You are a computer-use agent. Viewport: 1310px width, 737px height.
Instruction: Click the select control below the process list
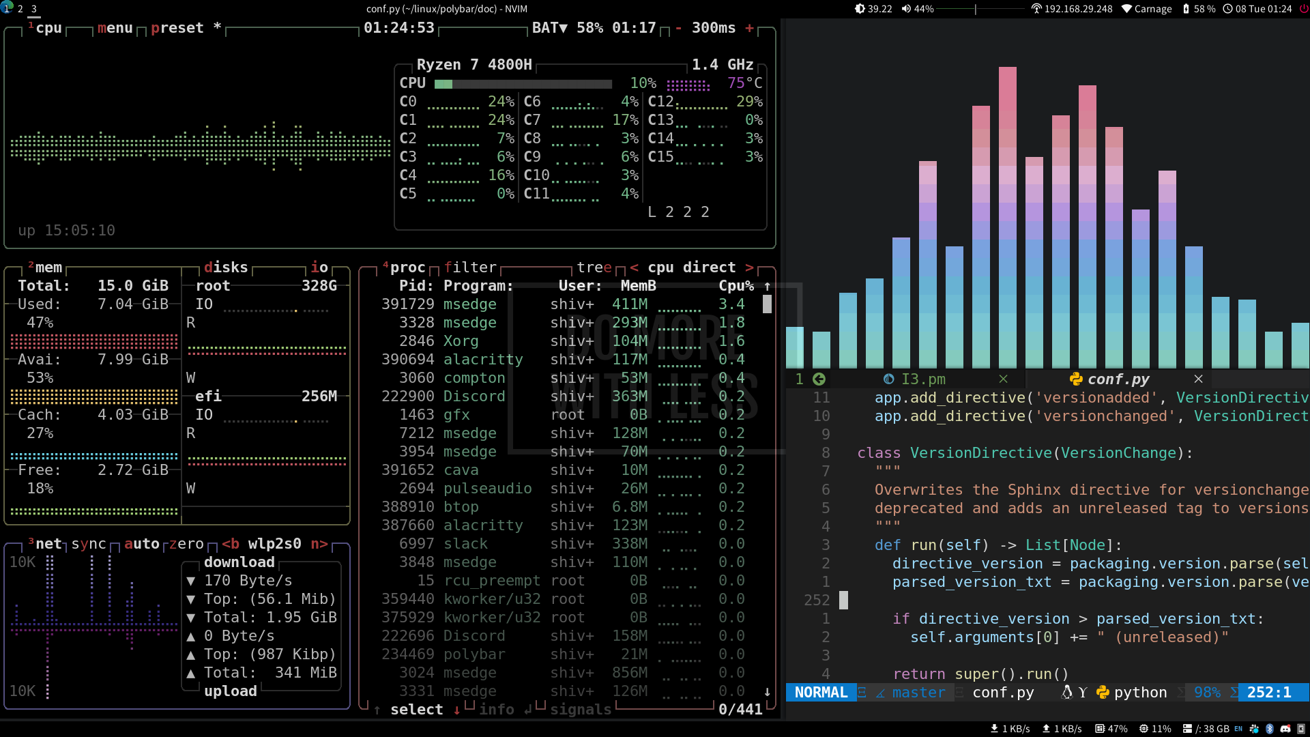coord(416,710)
